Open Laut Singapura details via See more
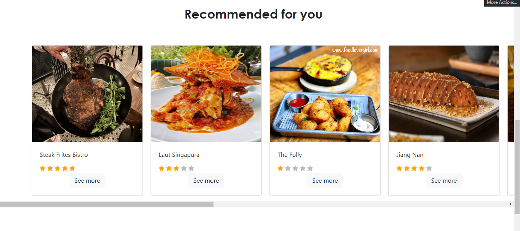This screenshot has height=231, width=520. 206,180
